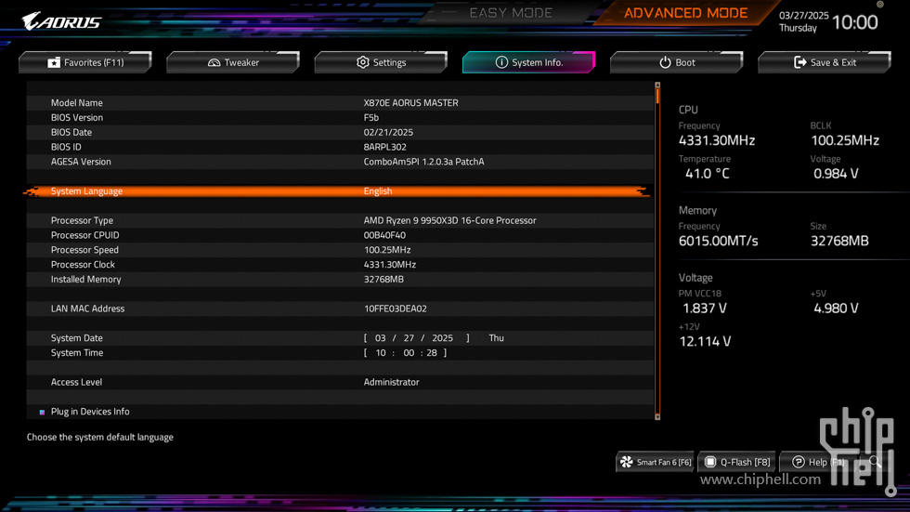The width and height of the screenshot is (910, 512).
Task: Select the System Time hour field 10
Action: click(380, 353)
